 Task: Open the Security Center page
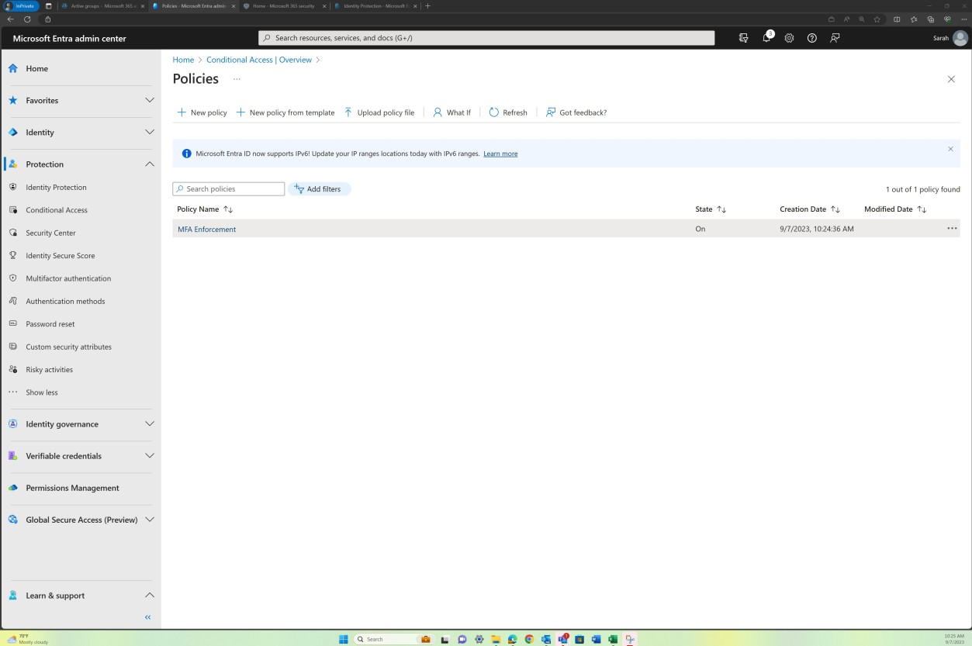pos(51,233)
